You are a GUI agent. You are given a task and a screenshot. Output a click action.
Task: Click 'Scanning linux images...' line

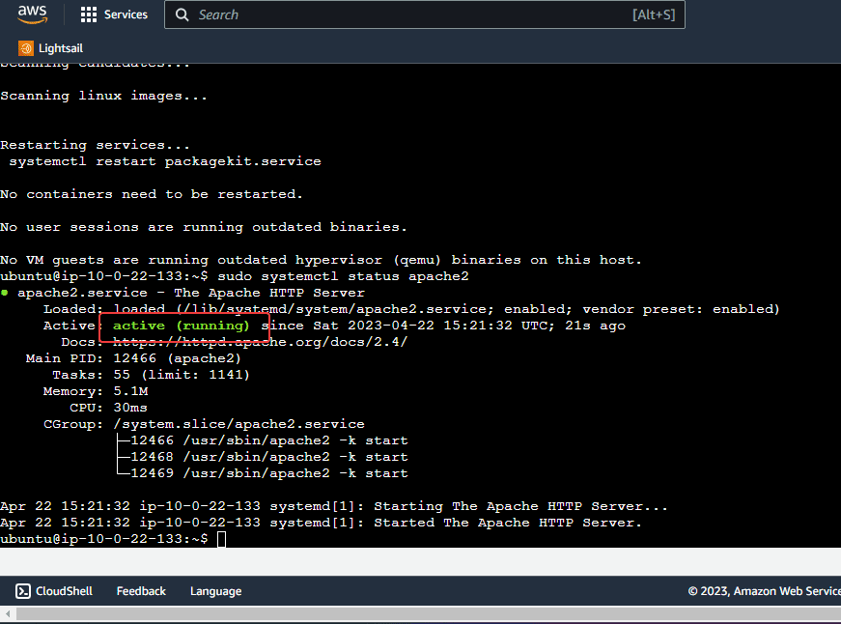[x=104, y=96]
